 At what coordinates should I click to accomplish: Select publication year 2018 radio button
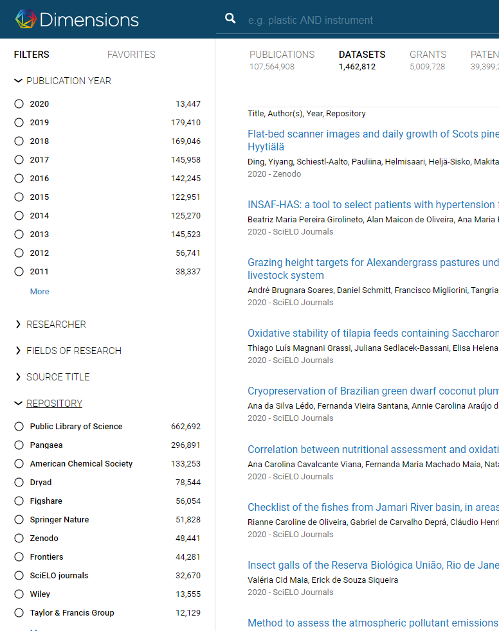pos(19,141)
